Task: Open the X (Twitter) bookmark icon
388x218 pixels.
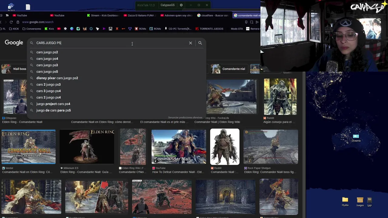Action: pyautogui.click(x=117, y=29)
